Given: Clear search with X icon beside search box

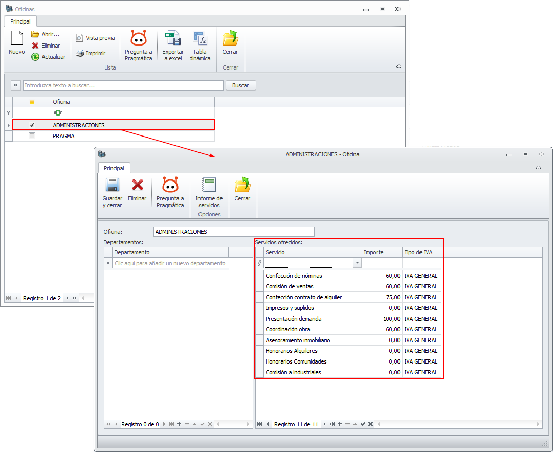Looking at the screenshot, I should [x=15, y=85].
